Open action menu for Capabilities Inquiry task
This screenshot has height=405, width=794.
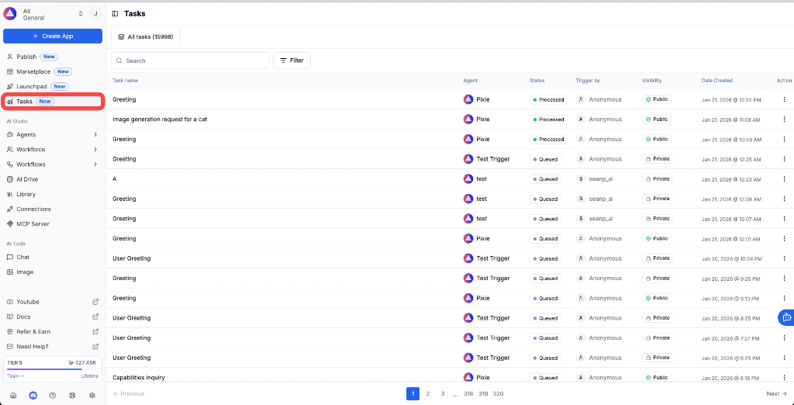coord(784,378)
